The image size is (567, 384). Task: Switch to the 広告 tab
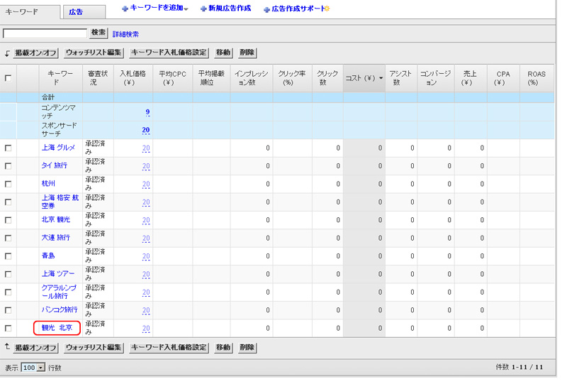click(76, 12)
